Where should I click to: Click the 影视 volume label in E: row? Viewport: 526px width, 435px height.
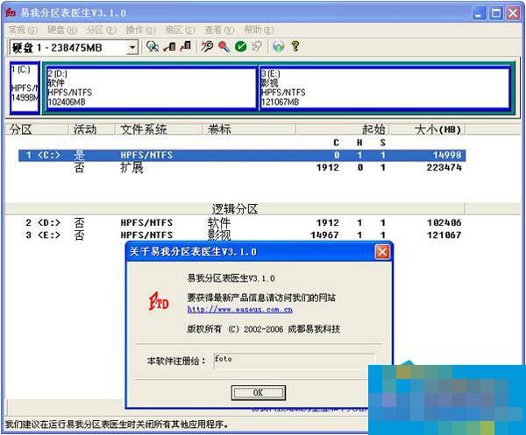click(x=219, y=235)
